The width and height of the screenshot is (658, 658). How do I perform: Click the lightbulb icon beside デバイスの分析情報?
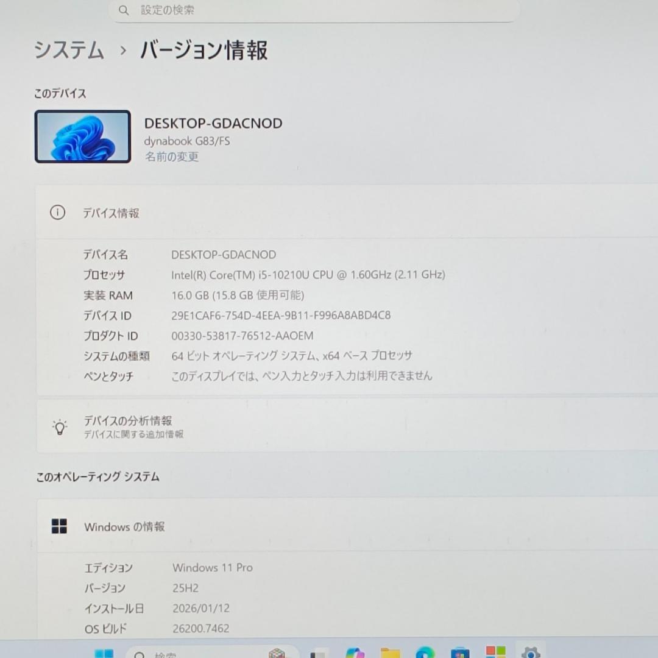(59, 427)
